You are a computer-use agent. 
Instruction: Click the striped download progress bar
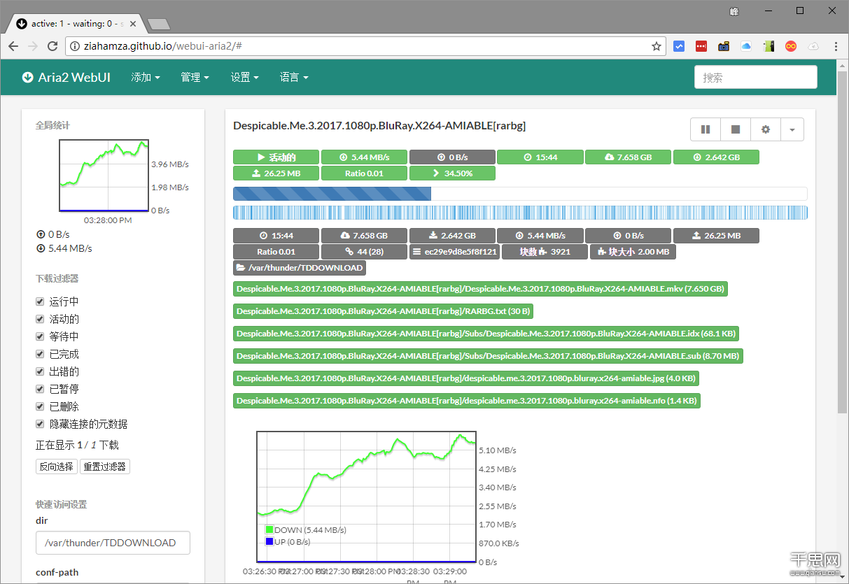(x=520, y=194)
